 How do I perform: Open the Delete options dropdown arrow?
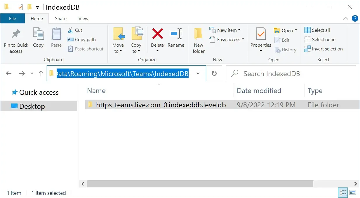(x=157, y=51)
